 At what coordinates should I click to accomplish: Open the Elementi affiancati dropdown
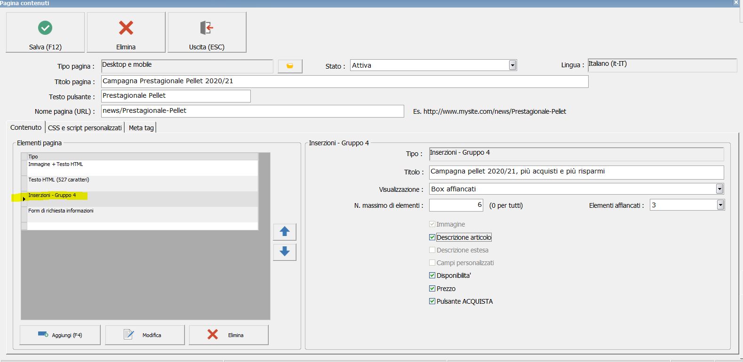[720, 205]
